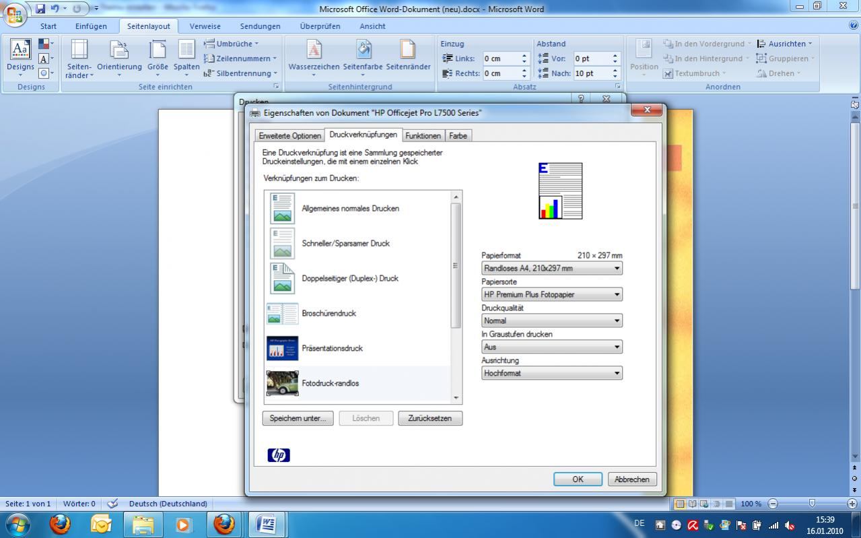Screen dimensions: 861x538
Task: Select Fotodruck-randlos shortcut icon
Action: tap(282, 383)
